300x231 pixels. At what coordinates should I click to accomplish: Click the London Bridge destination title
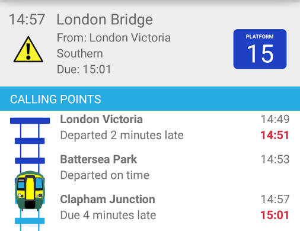(x=104, y=20)
